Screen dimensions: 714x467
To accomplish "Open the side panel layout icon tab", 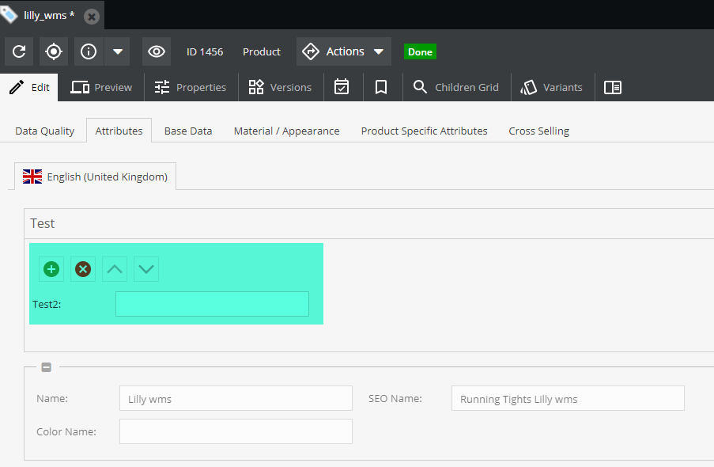I will click(x=613, y=87).
